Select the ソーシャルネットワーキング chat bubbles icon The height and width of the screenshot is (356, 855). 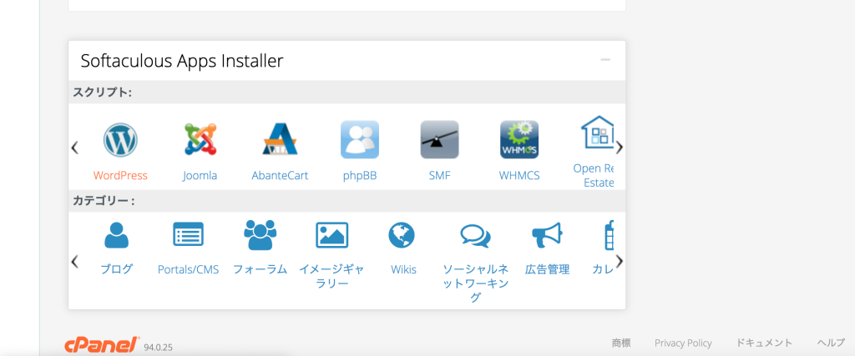[x=475, y=236]
